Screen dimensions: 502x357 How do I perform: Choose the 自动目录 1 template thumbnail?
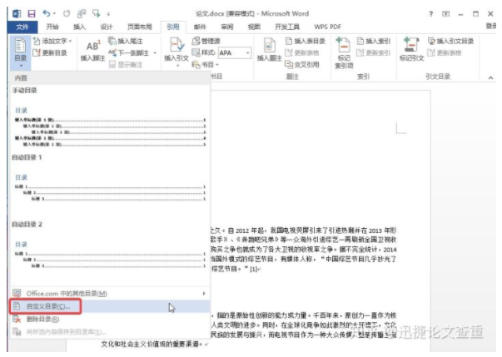click(x=110, y=188)
